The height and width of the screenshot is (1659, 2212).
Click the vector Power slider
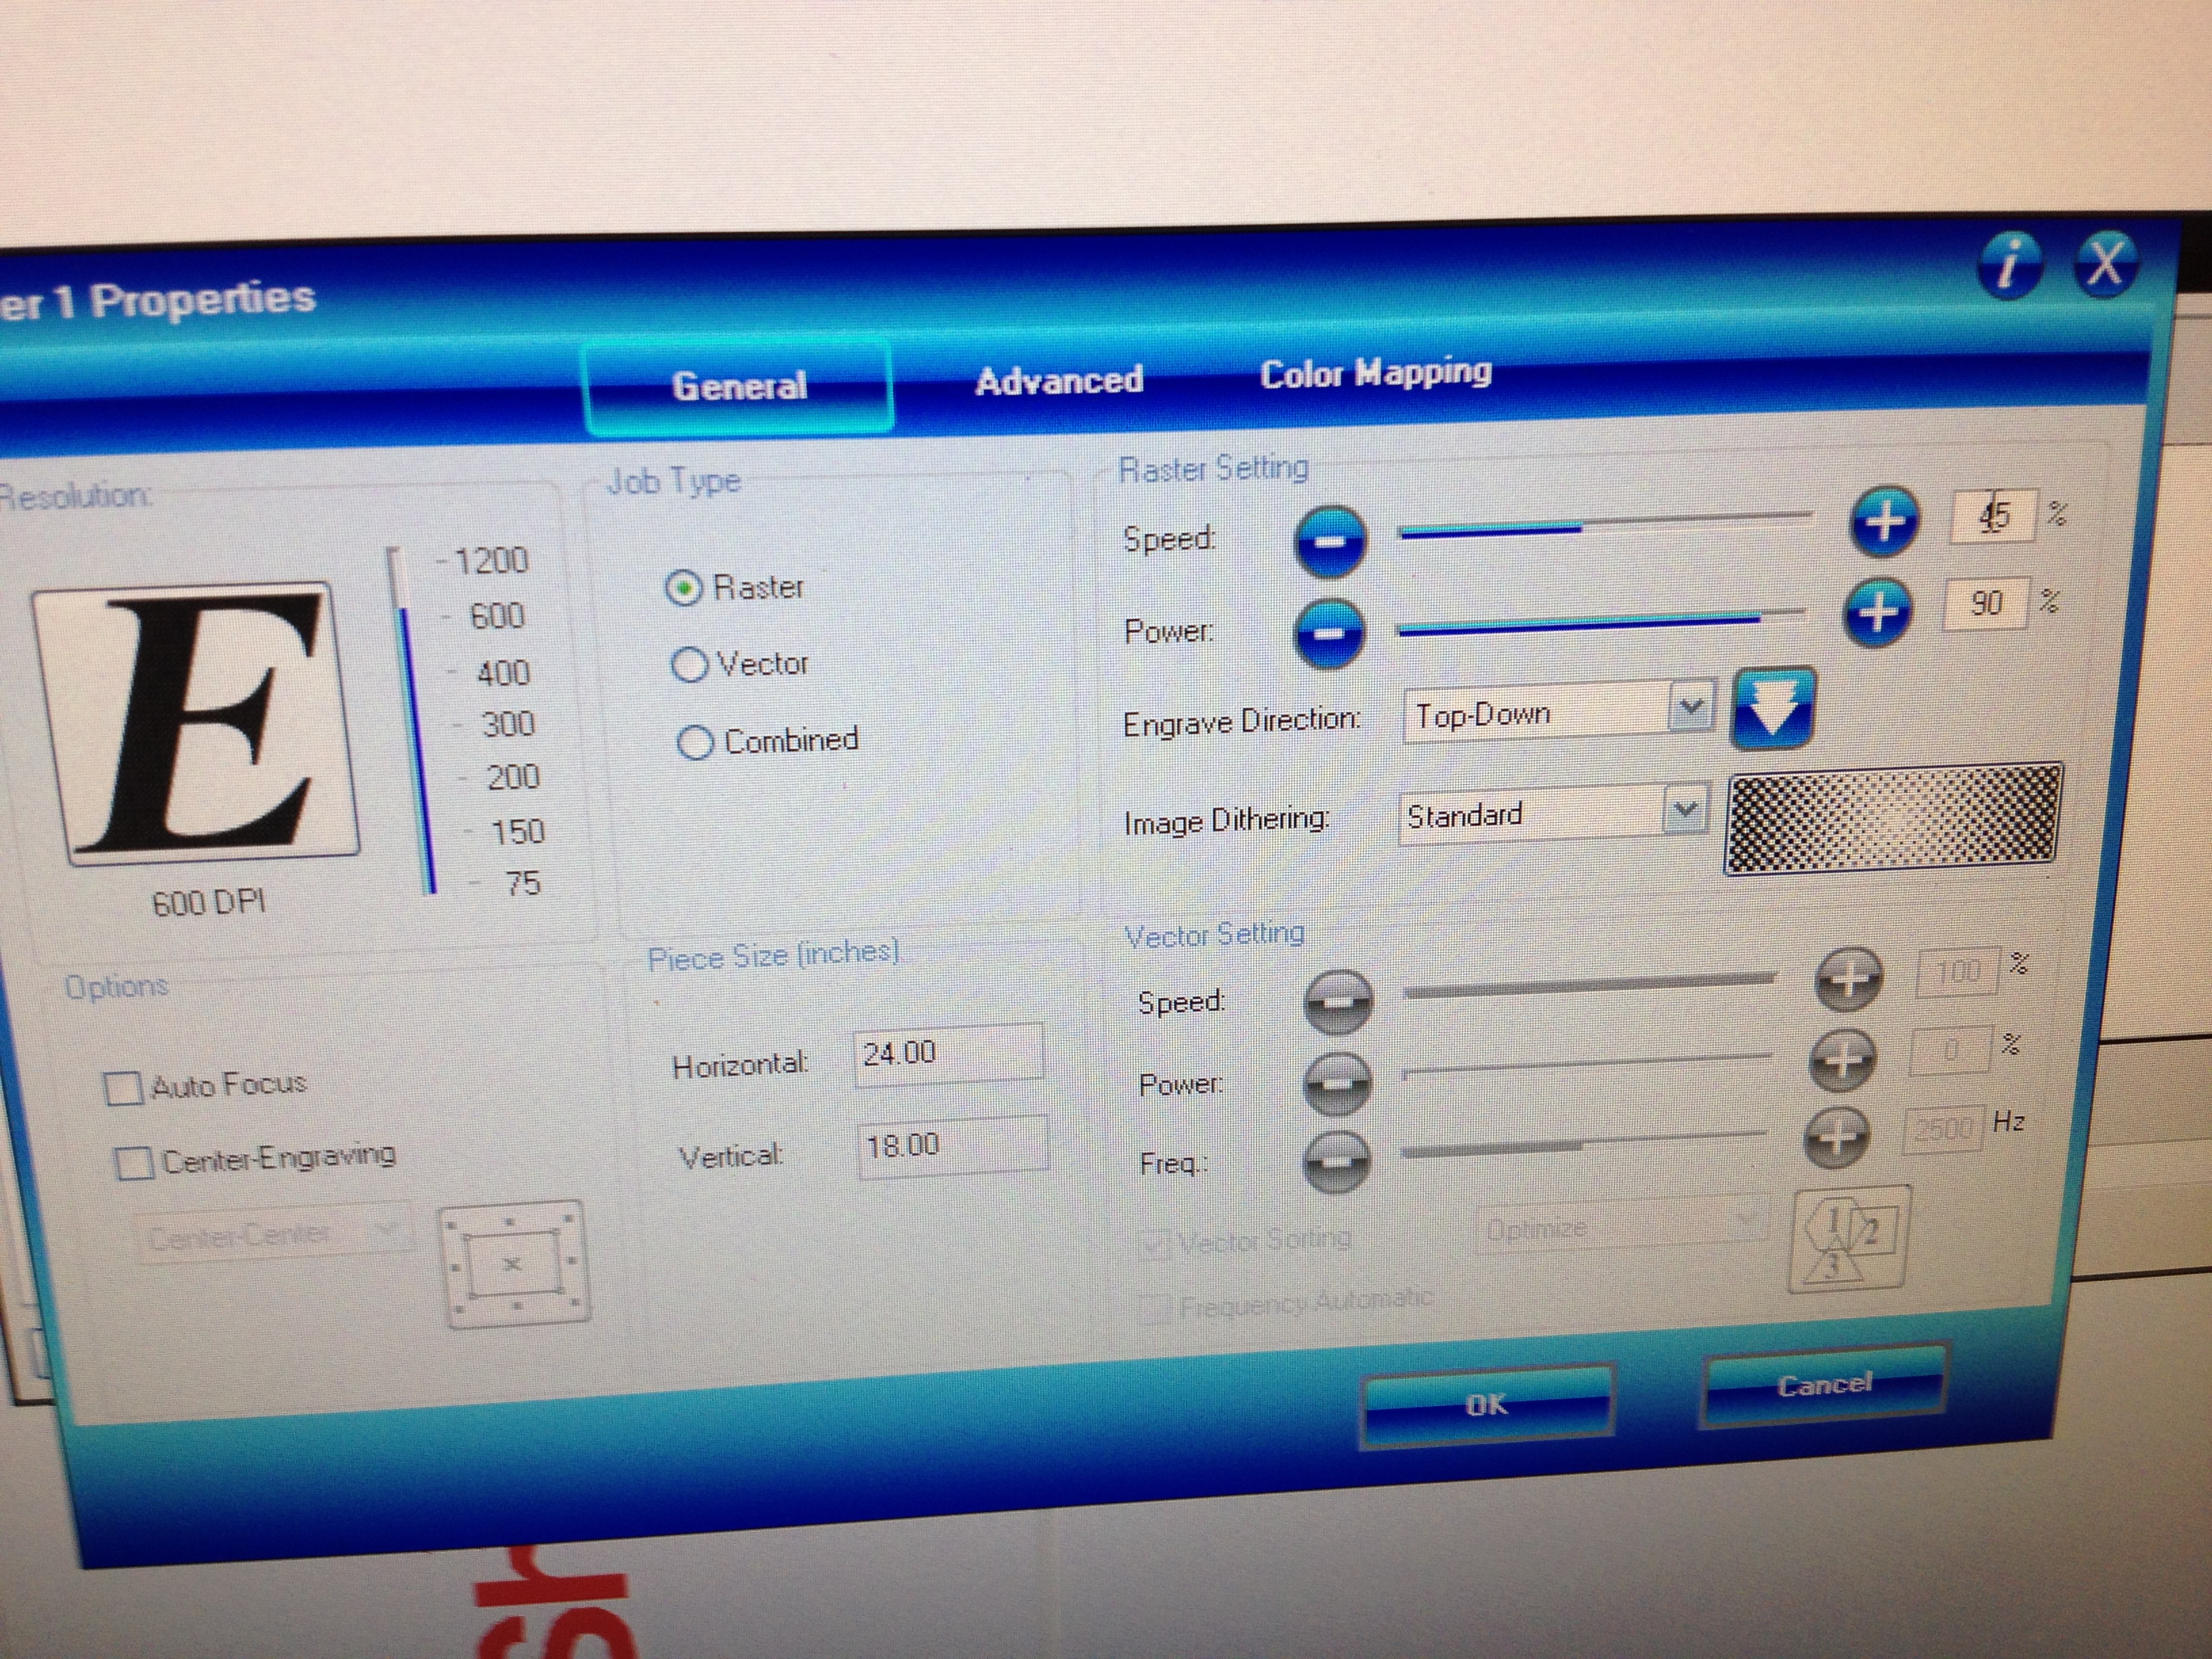pyautogui.click(x=1587, y=1065)
